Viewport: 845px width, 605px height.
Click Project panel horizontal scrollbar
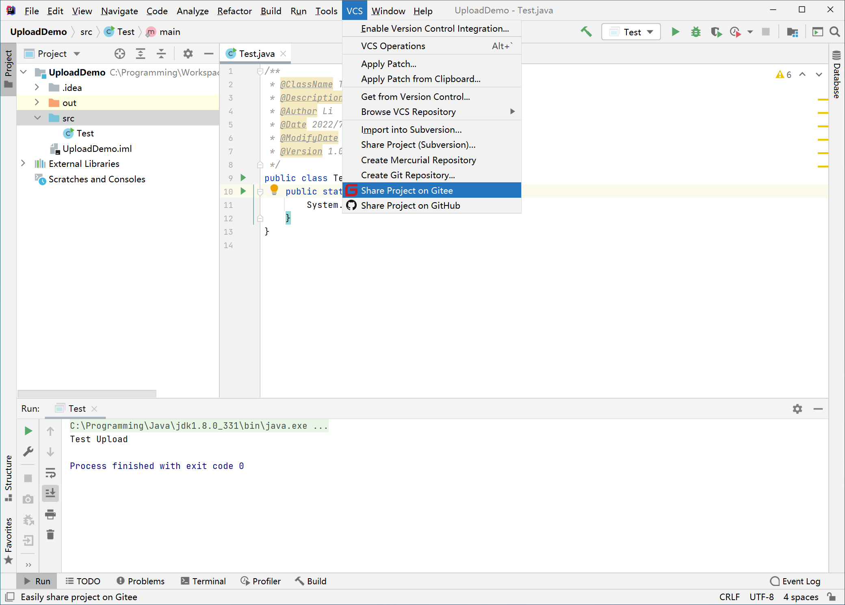coord(87,393)
